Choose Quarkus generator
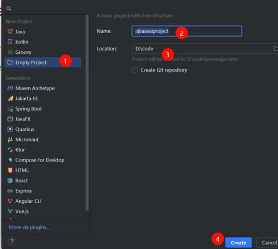The image size is (278, 249). tap(43, 129)
